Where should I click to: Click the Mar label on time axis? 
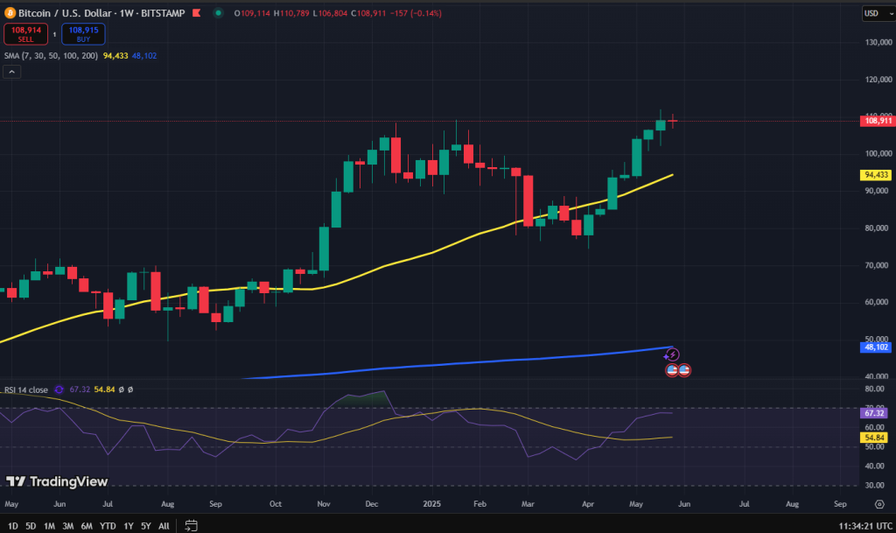pyautogui.click(x=528, y=504)
